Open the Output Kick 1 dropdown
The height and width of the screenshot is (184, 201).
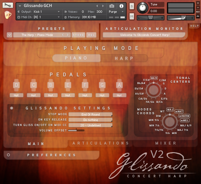[x=59, y=12]
